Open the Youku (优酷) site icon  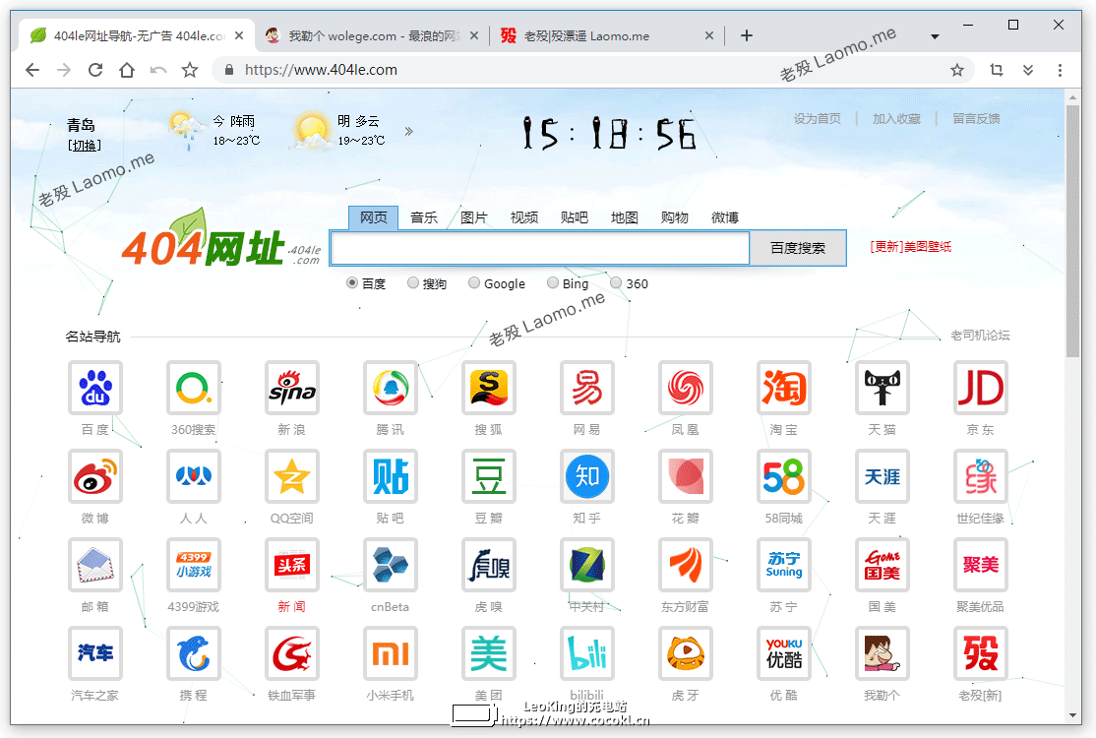point(783,654)
